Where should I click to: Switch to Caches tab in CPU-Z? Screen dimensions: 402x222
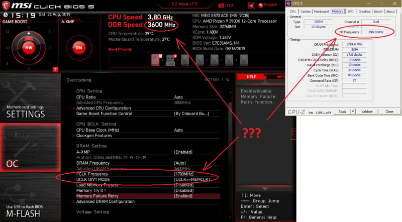306,12
